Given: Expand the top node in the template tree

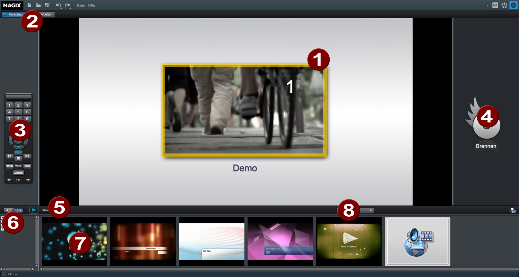Looking at the screenshot, I should pos(2,218).
